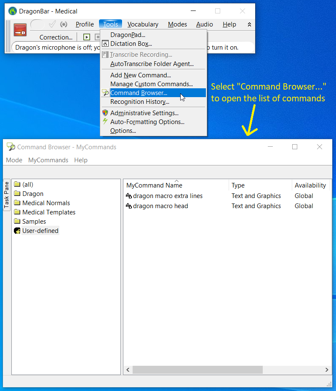336x391 pixels.
Task: Open the Profile menu
Action: (85, 24)
